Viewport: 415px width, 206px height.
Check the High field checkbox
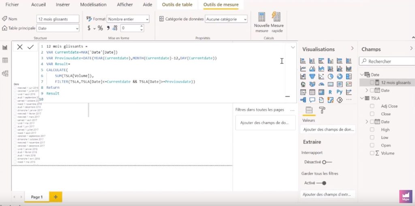[372, 129]
